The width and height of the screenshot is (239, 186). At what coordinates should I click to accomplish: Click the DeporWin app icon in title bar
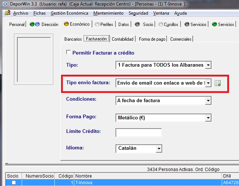[x=5, y=4]
